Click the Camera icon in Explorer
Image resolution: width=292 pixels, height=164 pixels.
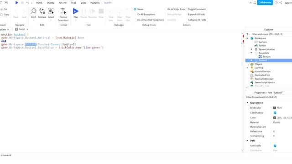click(x=256, y=42)
